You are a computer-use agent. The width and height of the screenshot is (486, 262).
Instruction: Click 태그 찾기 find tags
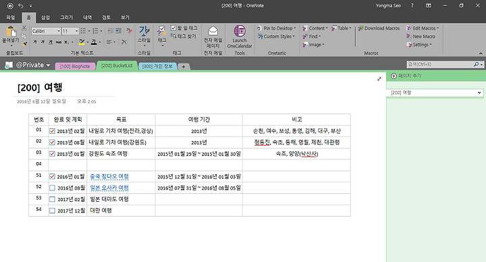184,36
